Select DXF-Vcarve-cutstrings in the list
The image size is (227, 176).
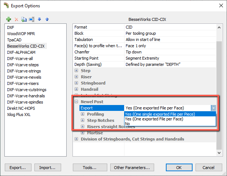point(27,90)
